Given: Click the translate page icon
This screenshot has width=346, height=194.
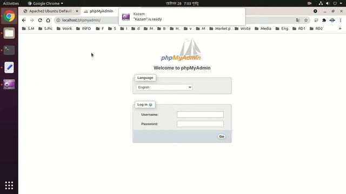Looking at the screenshot, I should coord(298,20).
